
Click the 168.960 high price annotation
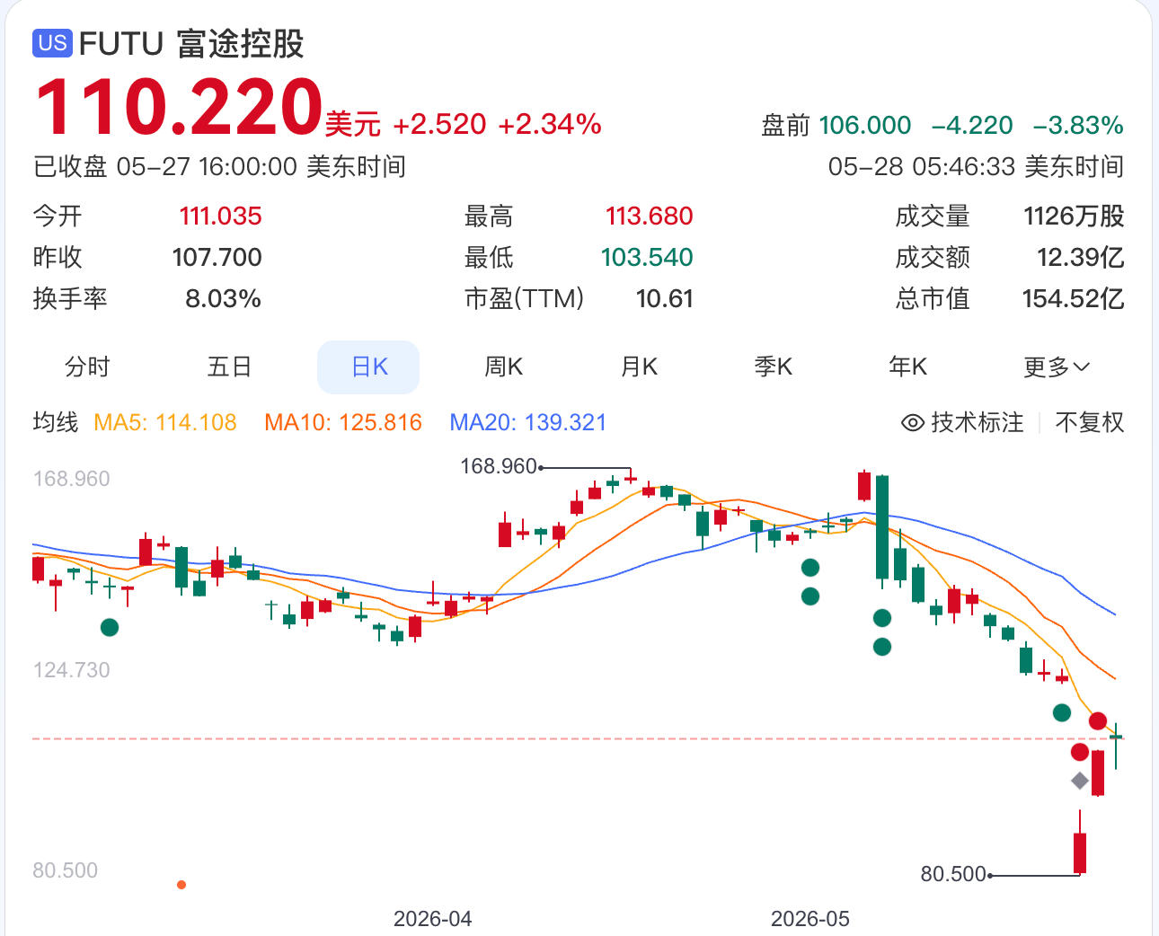click(499, 466)
